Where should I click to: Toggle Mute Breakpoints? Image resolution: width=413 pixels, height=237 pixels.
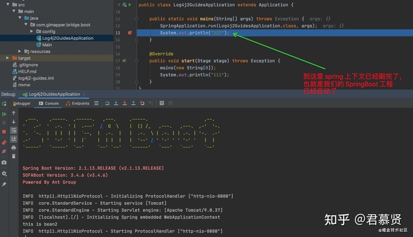[x=4, y=151]
